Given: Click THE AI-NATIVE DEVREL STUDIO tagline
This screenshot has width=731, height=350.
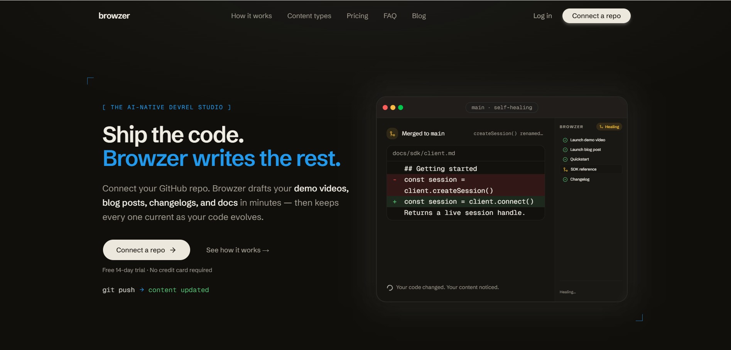Looking at the screenshot, I should [x=167, y=107].
